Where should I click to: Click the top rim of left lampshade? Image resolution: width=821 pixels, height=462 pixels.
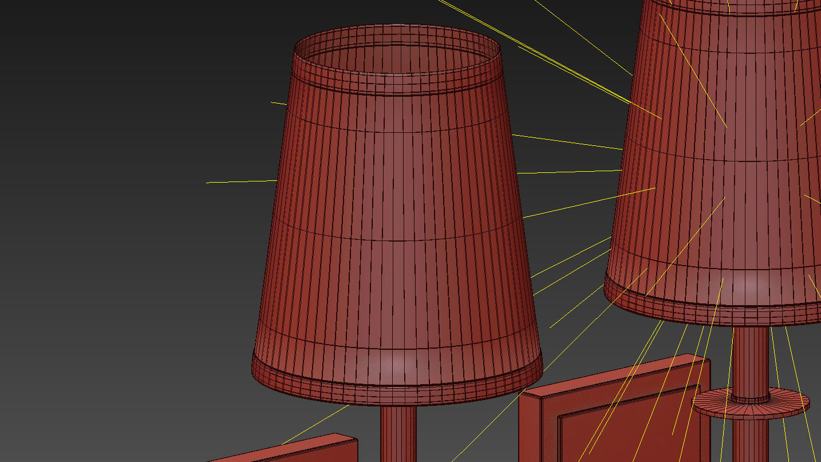pyautogui.click(x=398, y=60)
